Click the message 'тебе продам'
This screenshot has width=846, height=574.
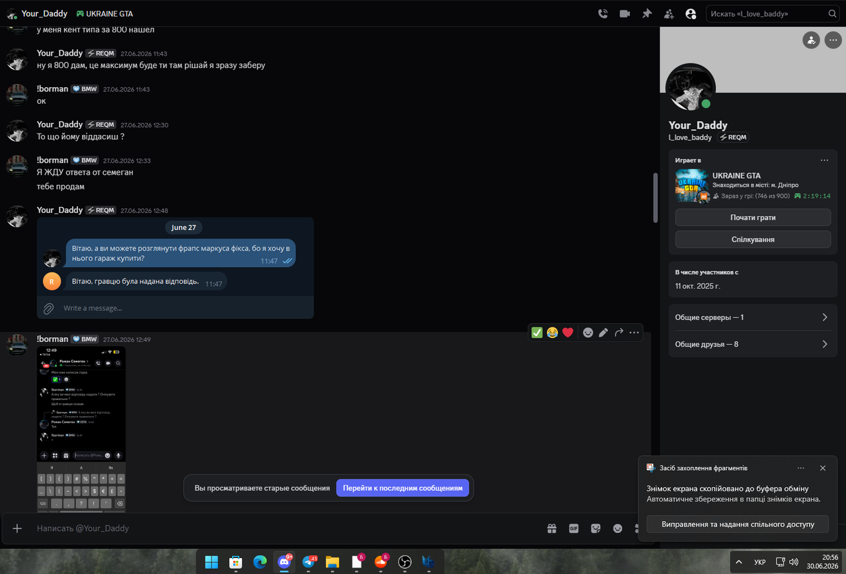point(61,186)
